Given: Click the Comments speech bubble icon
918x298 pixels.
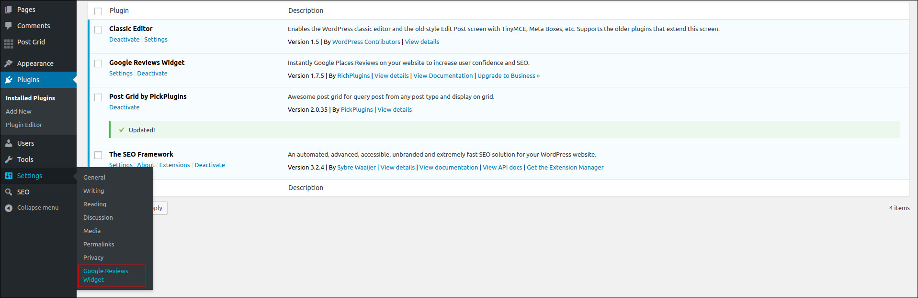Looking at the screenshot, I should pos(9,26).
